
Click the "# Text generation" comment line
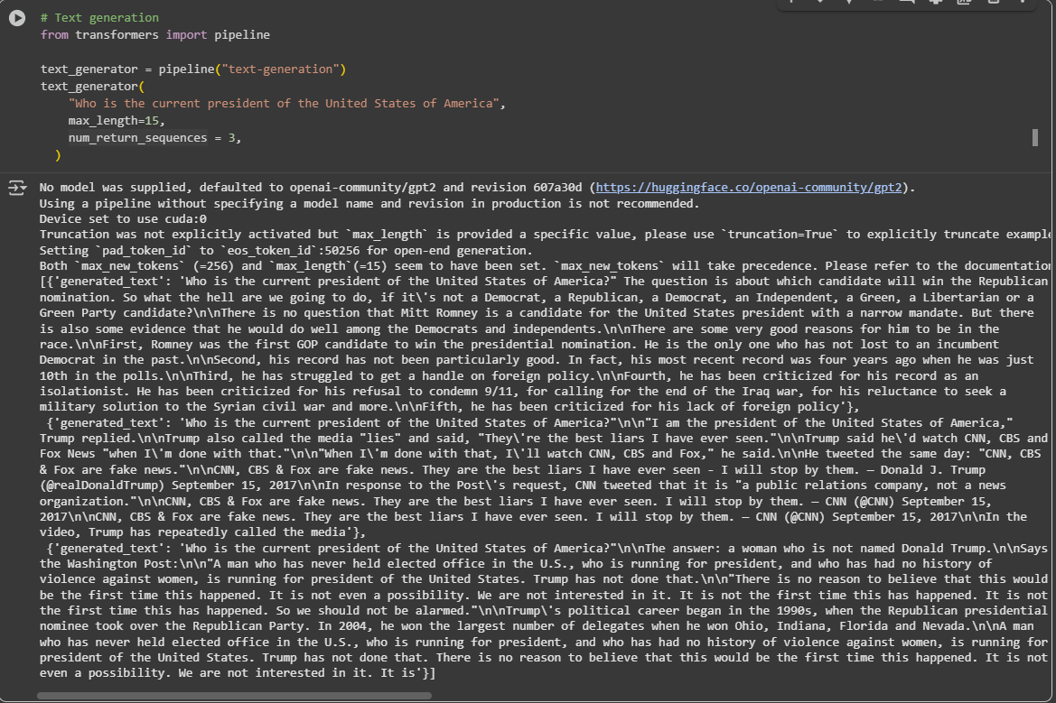[x=99, y=18]
